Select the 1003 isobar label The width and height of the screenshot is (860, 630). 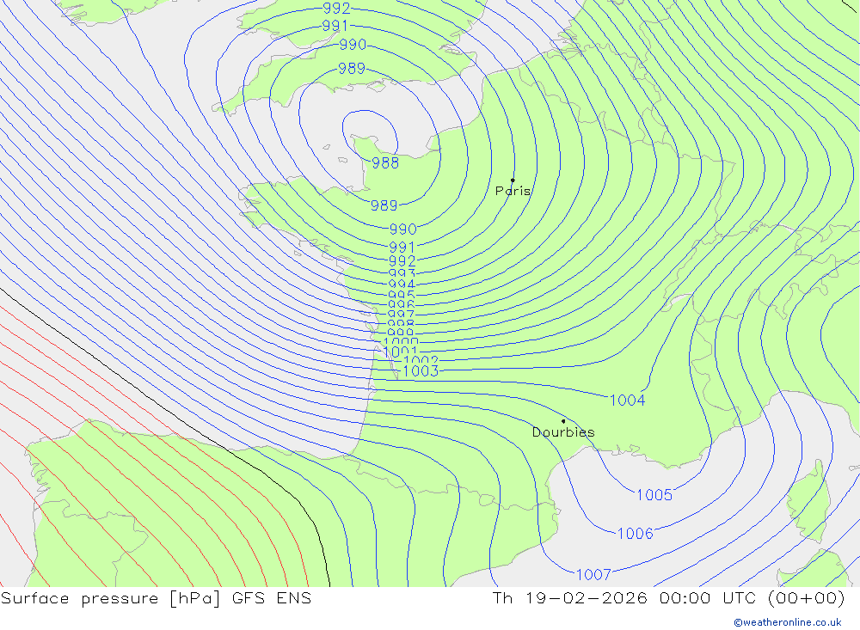421,371
